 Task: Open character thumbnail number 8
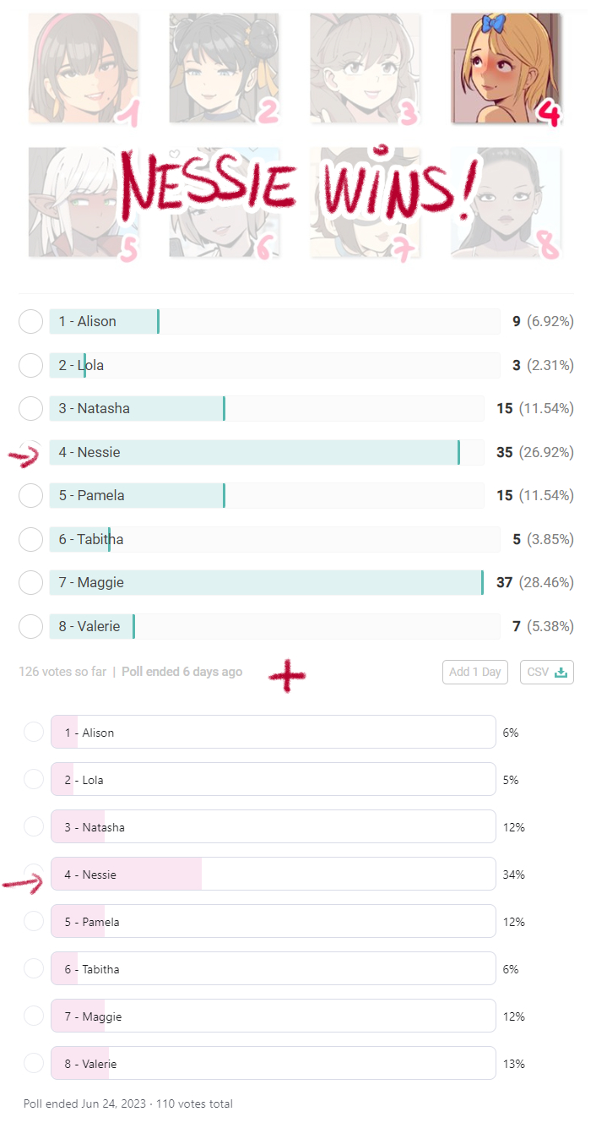click(506, 202)
